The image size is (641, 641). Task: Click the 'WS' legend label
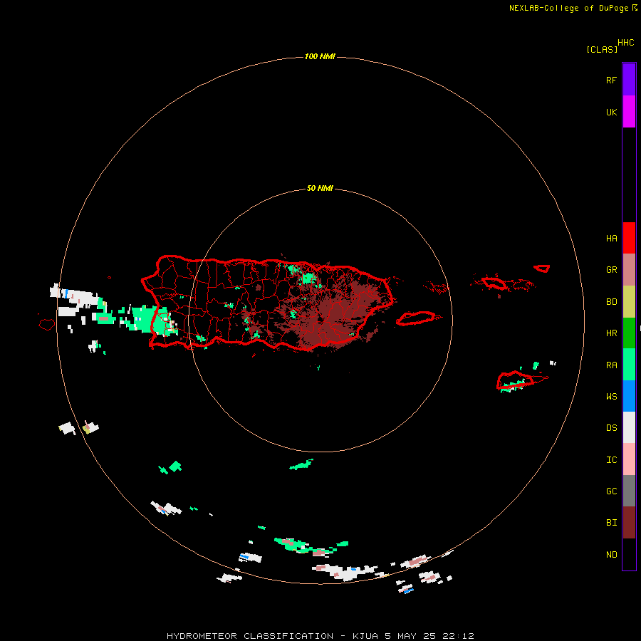click(611, 397)
